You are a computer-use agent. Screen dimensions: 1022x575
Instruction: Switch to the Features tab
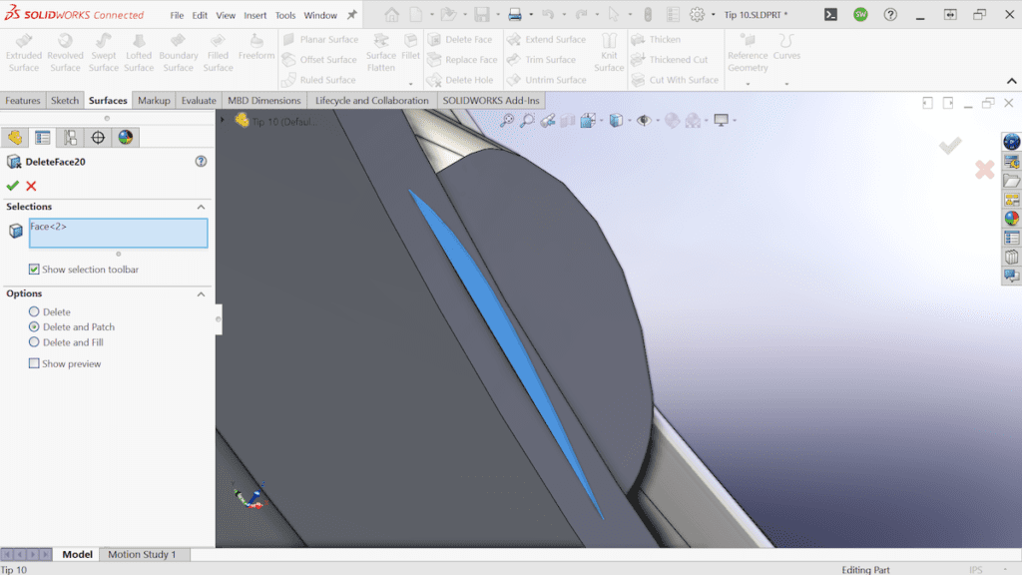[x=22, y=100]
